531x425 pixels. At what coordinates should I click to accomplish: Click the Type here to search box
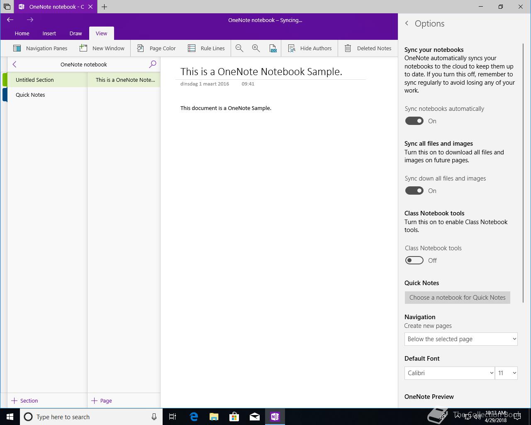[x=90, y=417]
